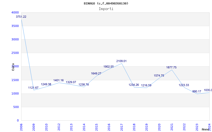Click the x-axis year 2016
The image size is (212, 132).
[x=109, y=127]
